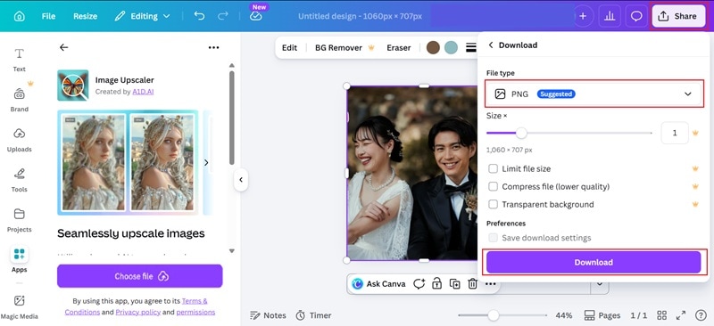Click the Ask Canva button
The width and height of the screenshot is (714, 326).
tap(378, 284)
